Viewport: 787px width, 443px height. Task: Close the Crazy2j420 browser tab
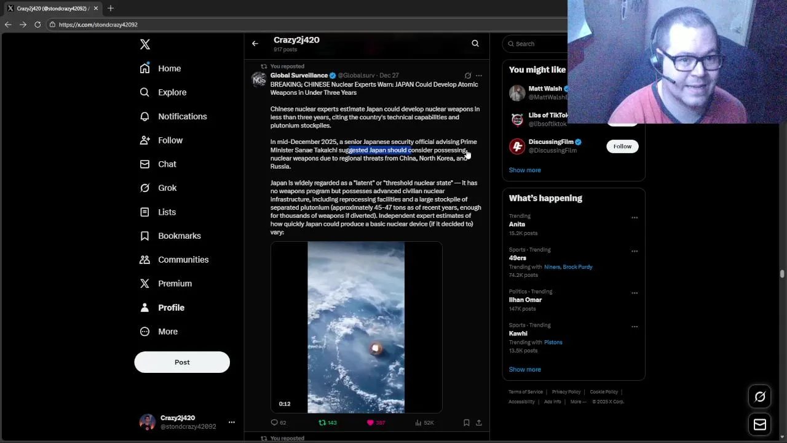pos(96,9)
